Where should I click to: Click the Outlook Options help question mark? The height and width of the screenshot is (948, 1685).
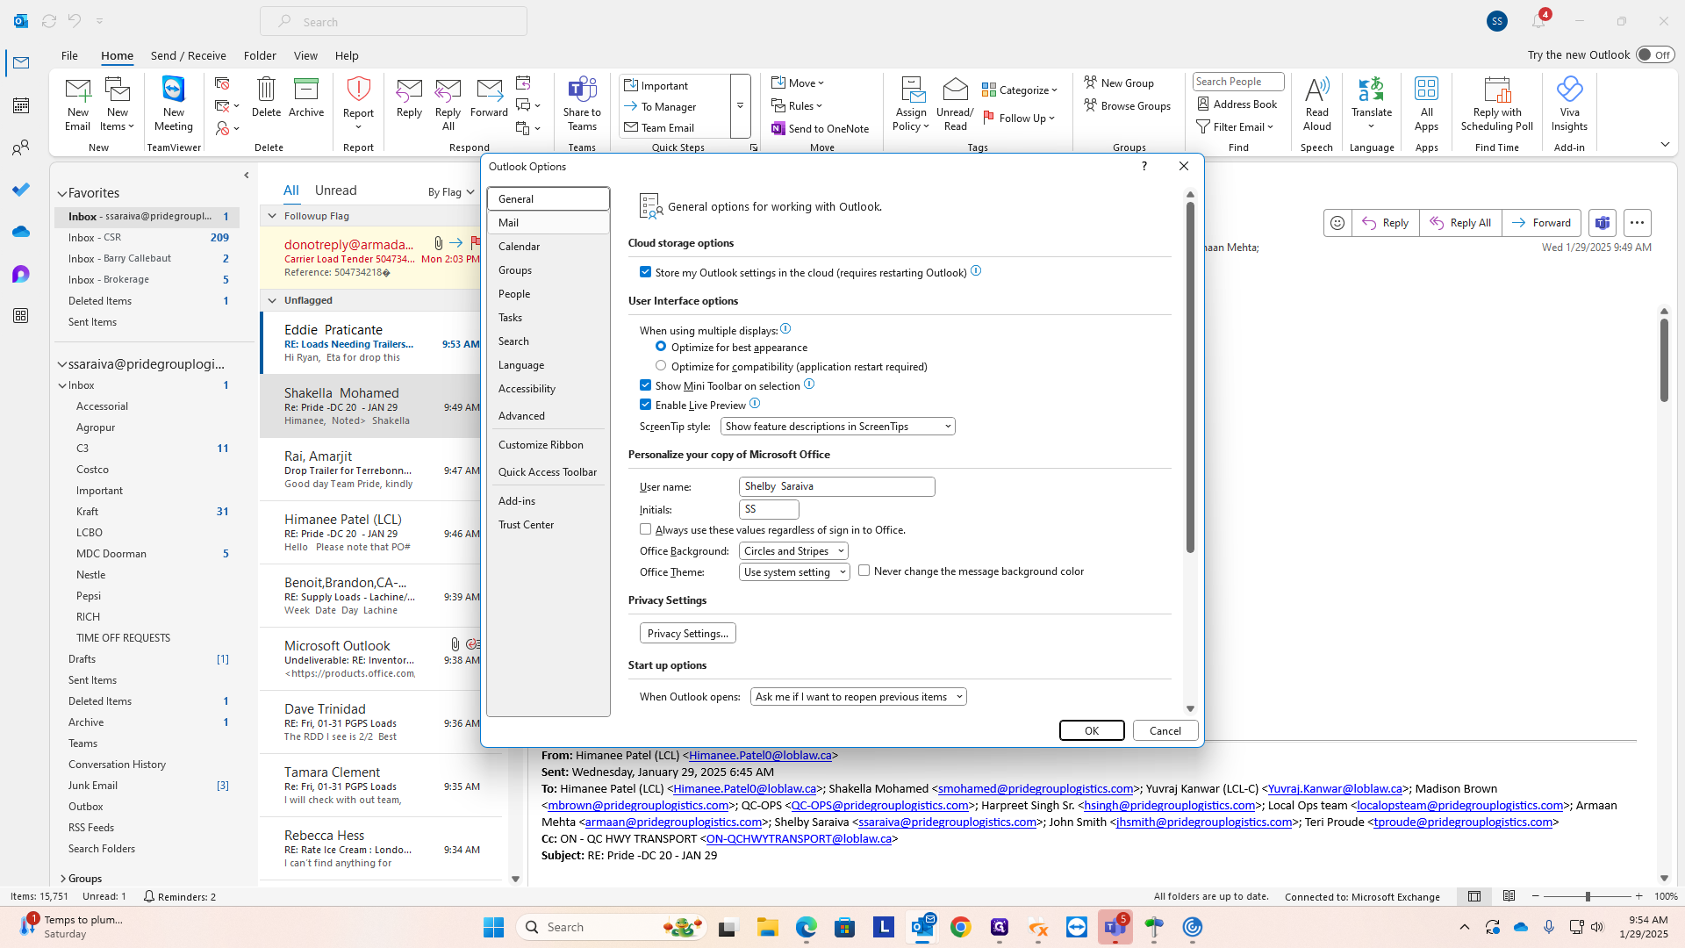[x=1144, y=166]
